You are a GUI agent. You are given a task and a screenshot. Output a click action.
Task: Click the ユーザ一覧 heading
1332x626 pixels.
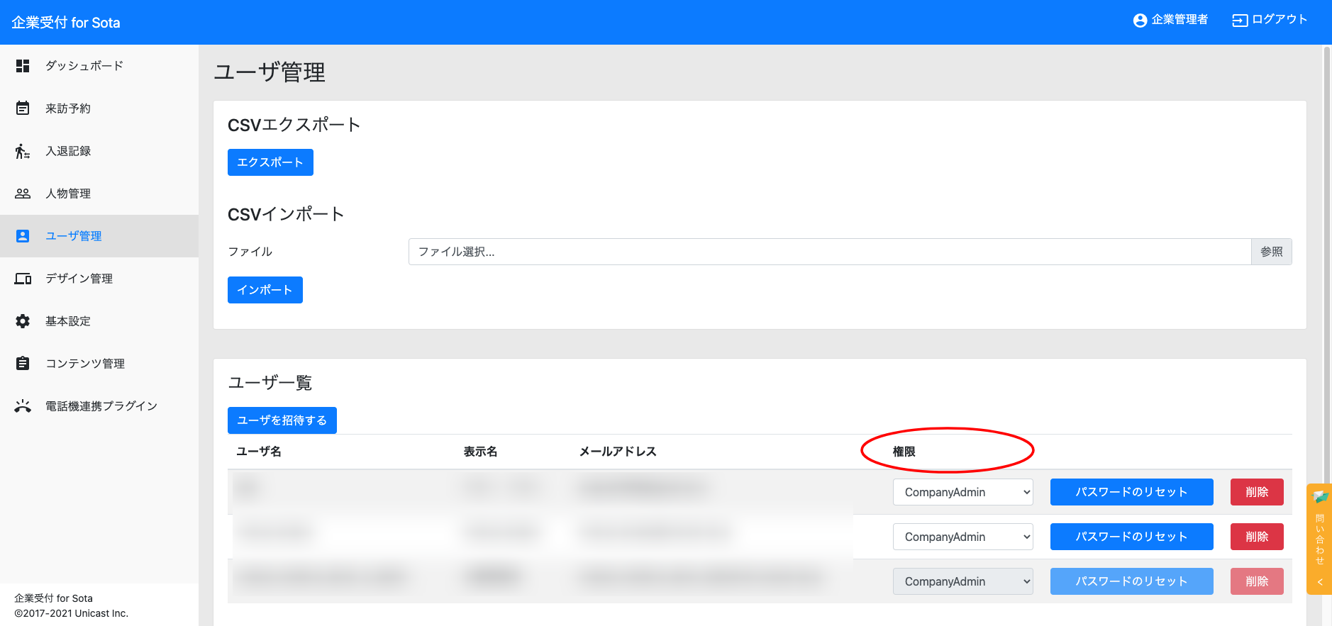coord(270,383)
